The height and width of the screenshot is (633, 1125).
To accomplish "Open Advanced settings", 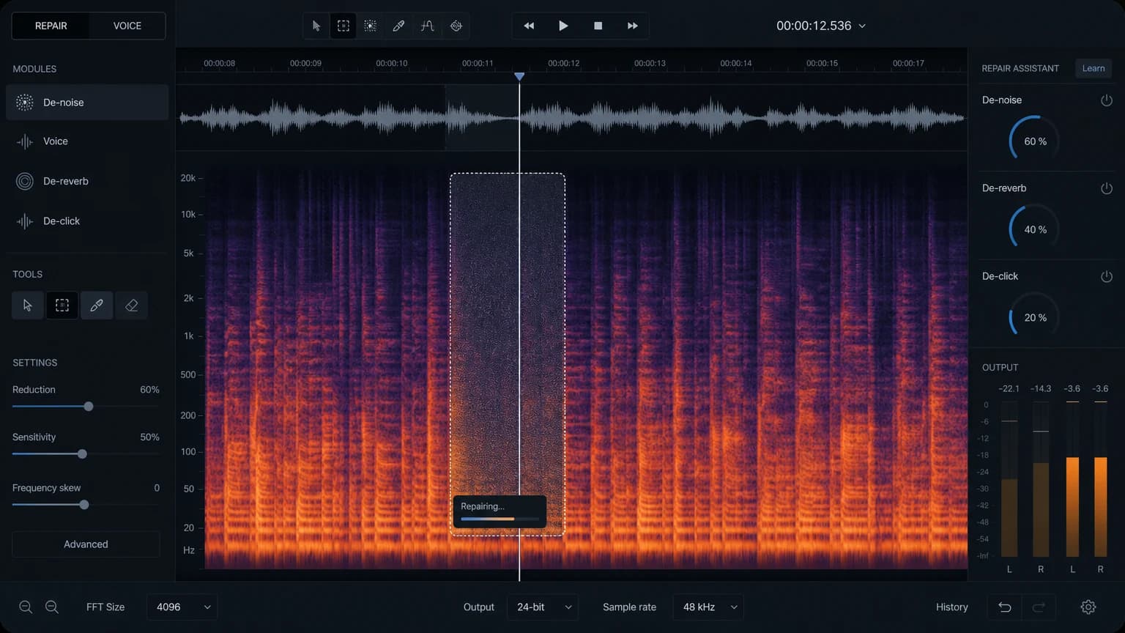I will coord(86,544).
